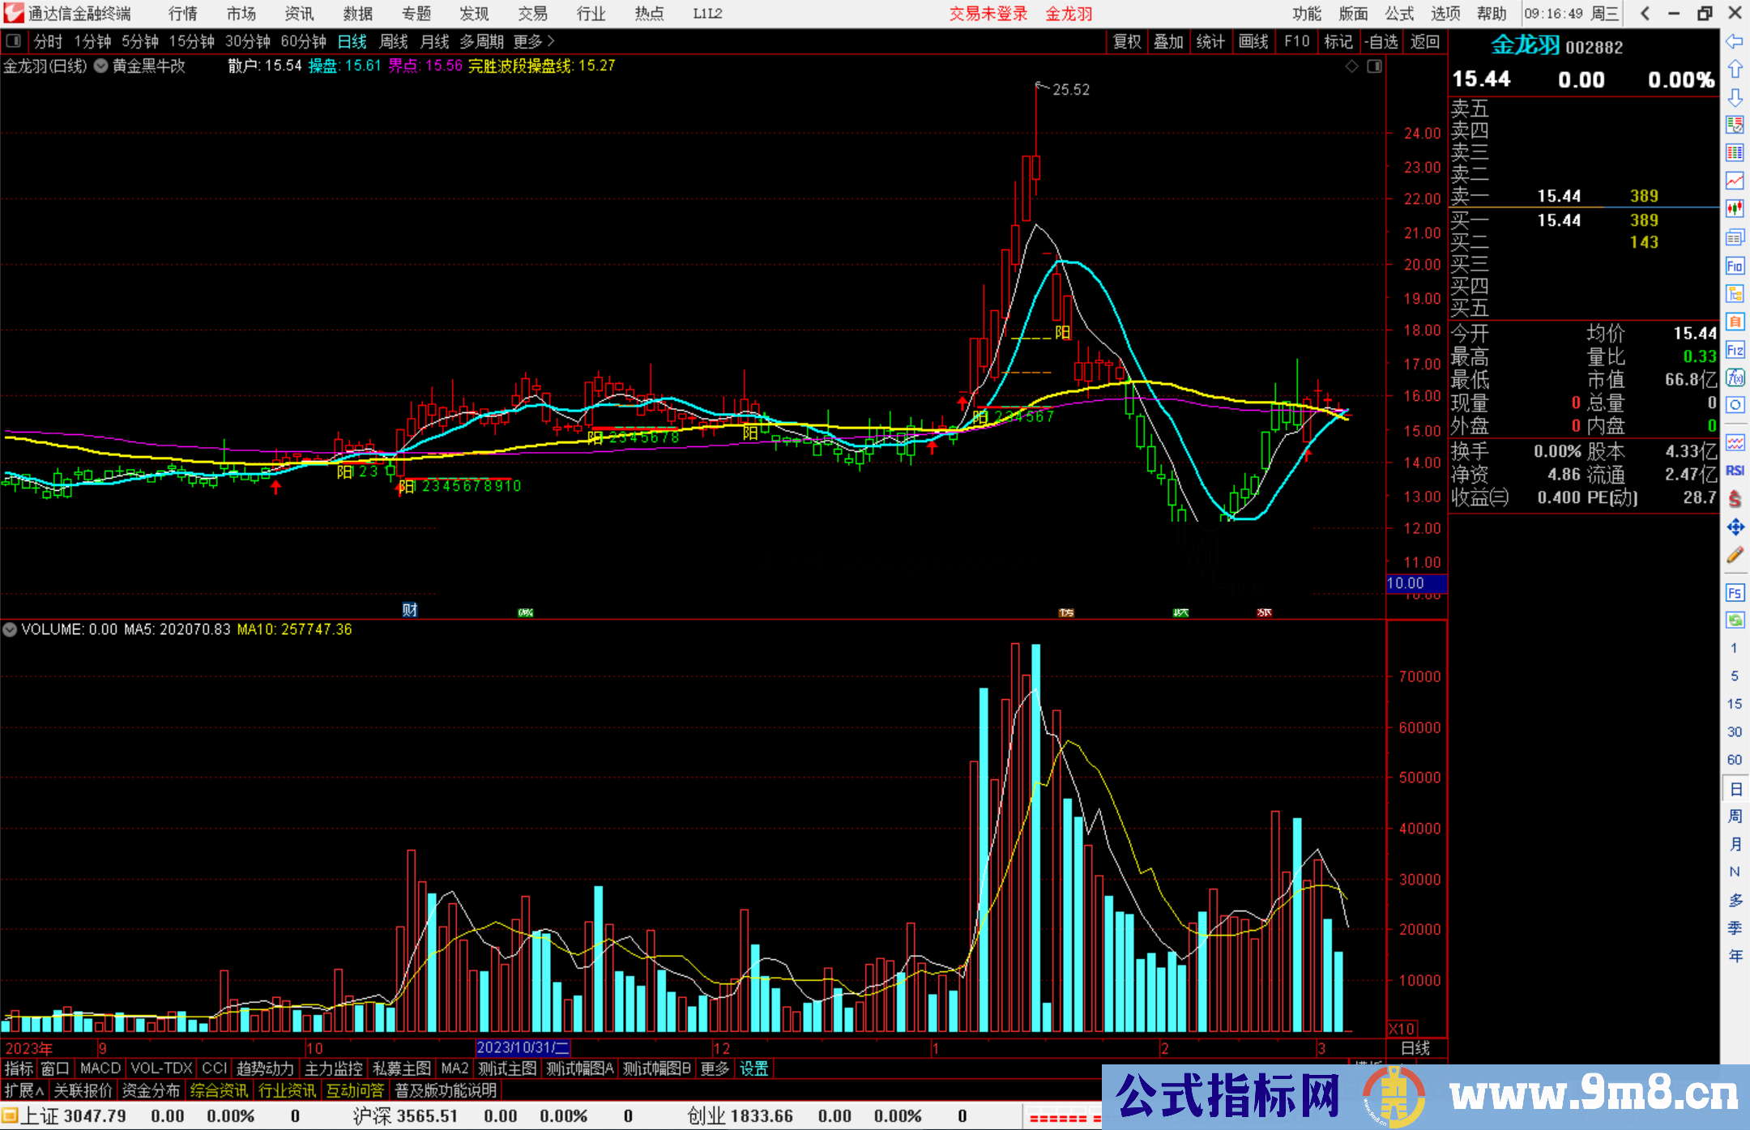Screen dimensions: 1750x1130
Task: Select the 周 period in right sidebar
Action: pyautogui.click(x=1735, y=817)
